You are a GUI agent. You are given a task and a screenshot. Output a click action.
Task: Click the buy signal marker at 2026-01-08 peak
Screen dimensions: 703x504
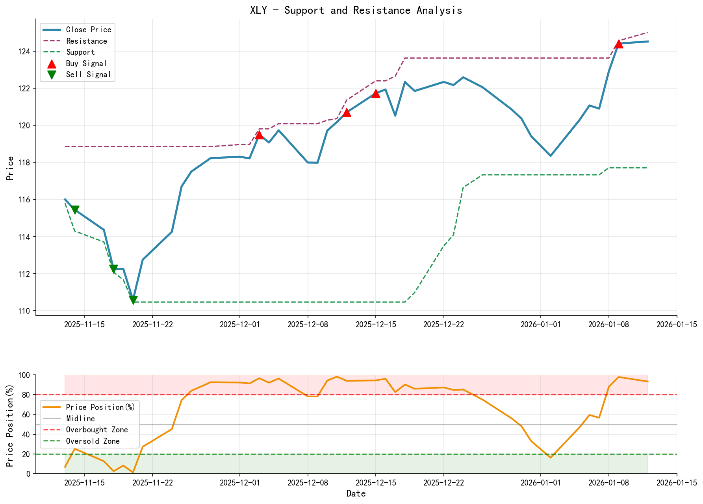(619, 43)
